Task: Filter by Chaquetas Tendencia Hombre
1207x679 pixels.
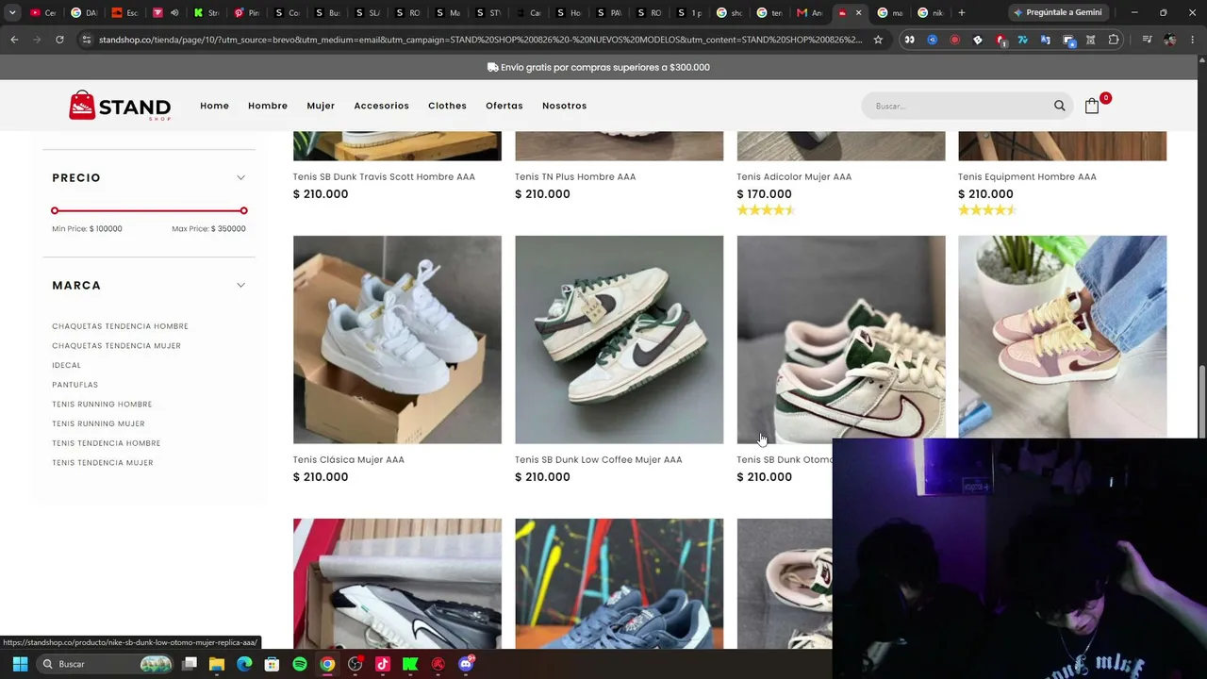Action: click(120, 326)
